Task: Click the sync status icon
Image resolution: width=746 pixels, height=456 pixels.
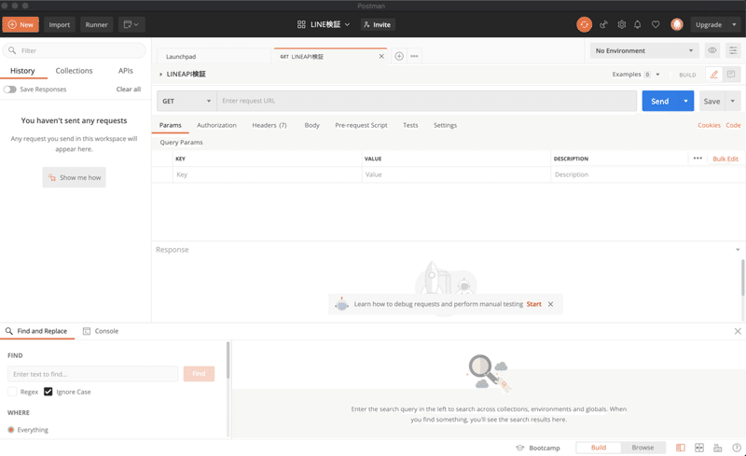Action: click(x=584, y=24)
